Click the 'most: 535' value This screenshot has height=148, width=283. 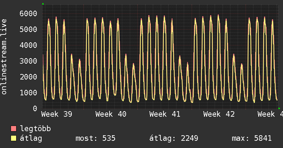pyautogui.click(x=95, y=138)
